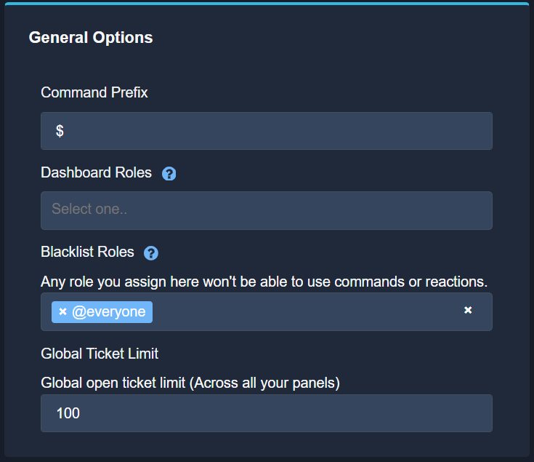This screenshot has height=462, width=534.
Task: Click the Dashboard Roles help question-mark icon
Action: point(169,173)
